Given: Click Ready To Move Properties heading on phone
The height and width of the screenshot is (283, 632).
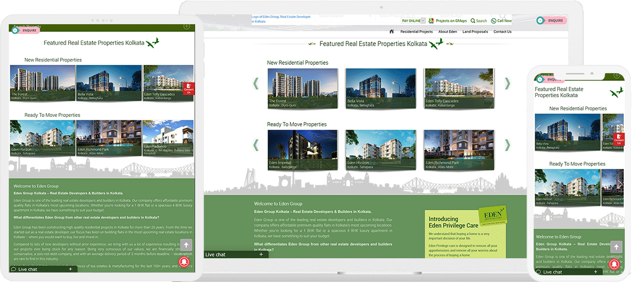Looking at the screenshot, I should 577,164.
